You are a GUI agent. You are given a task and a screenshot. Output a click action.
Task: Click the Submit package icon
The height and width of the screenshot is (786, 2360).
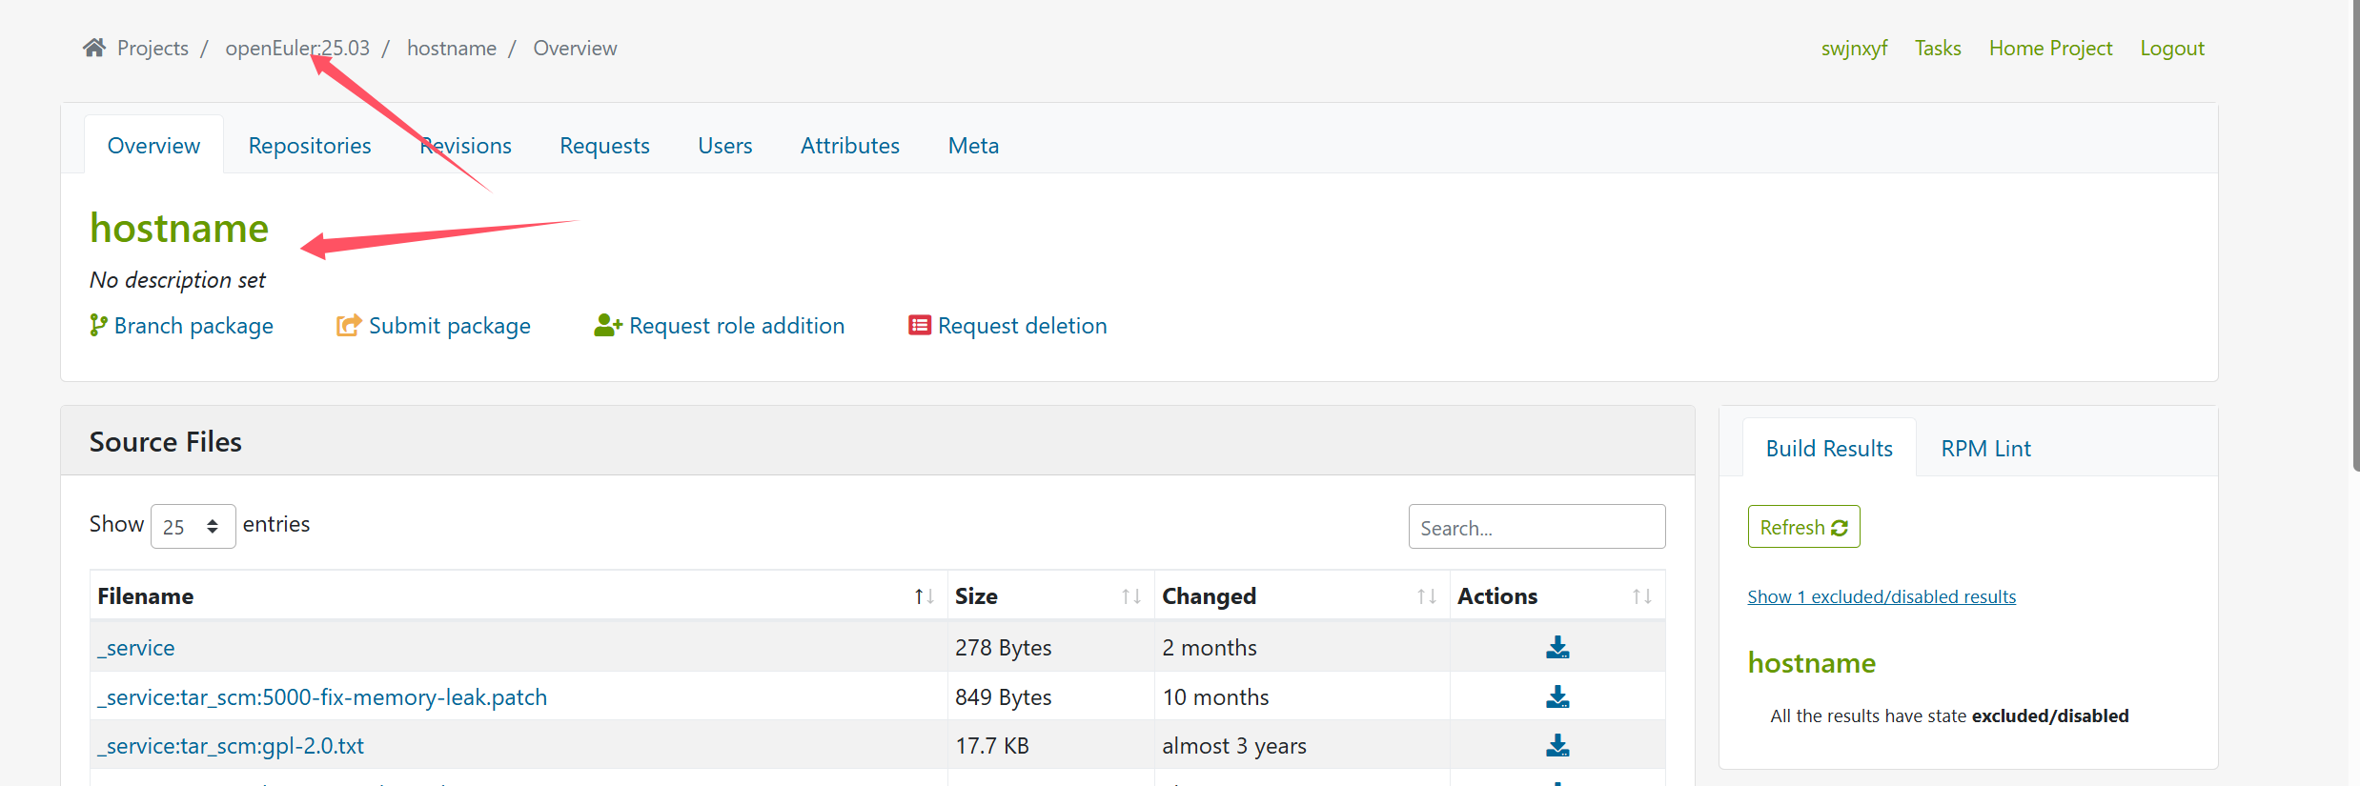[x=349, y=326]
